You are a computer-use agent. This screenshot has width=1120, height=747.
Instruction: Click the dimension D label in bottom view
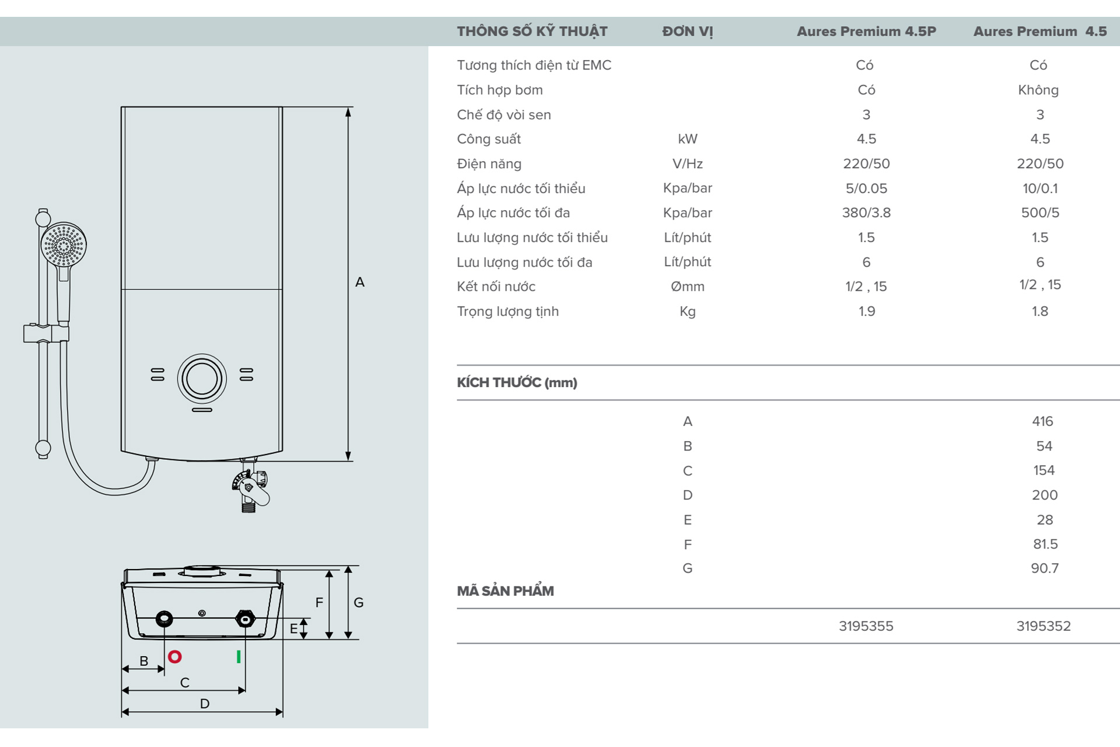(x=205, y=704)
